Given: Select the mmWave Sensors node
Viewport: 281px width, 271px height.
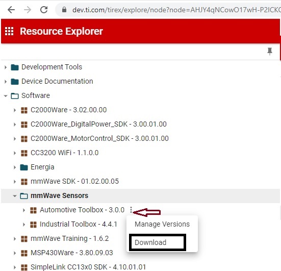Looking at the screenshot, I should click(60, 195).
